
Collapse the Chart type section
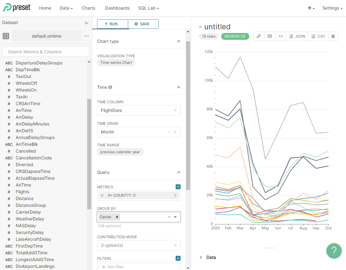178,41
